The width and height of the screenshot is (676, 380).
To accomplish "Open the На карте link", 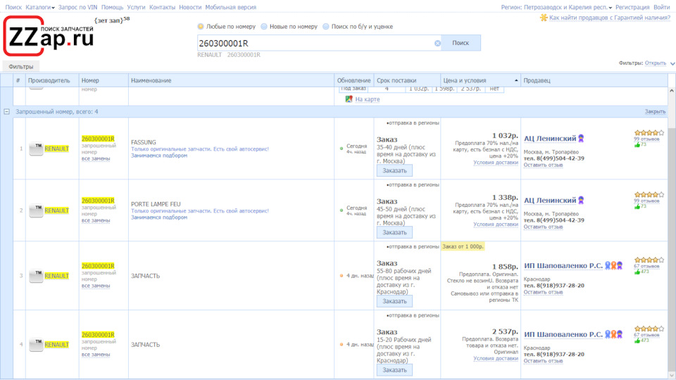I will [368, 99].
